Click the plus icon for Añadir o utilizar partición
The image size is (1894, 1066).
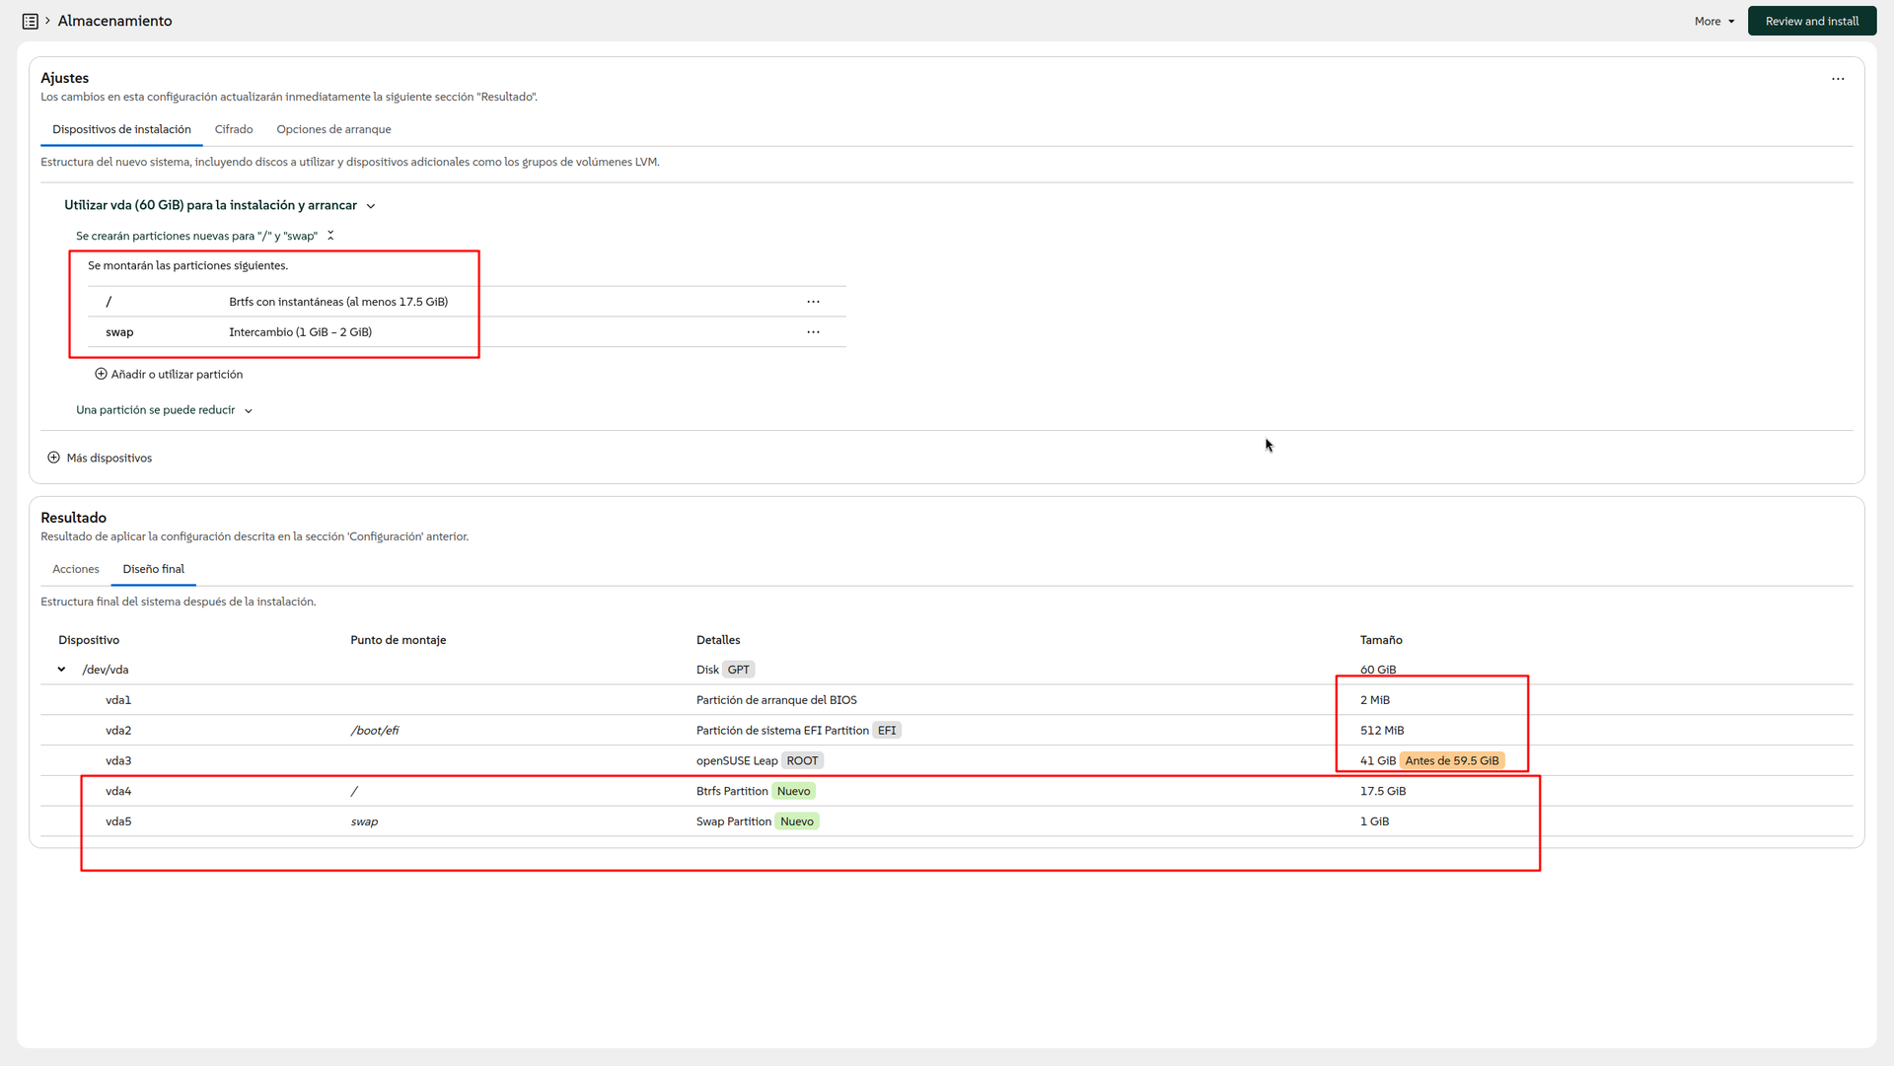pos(101,374)
